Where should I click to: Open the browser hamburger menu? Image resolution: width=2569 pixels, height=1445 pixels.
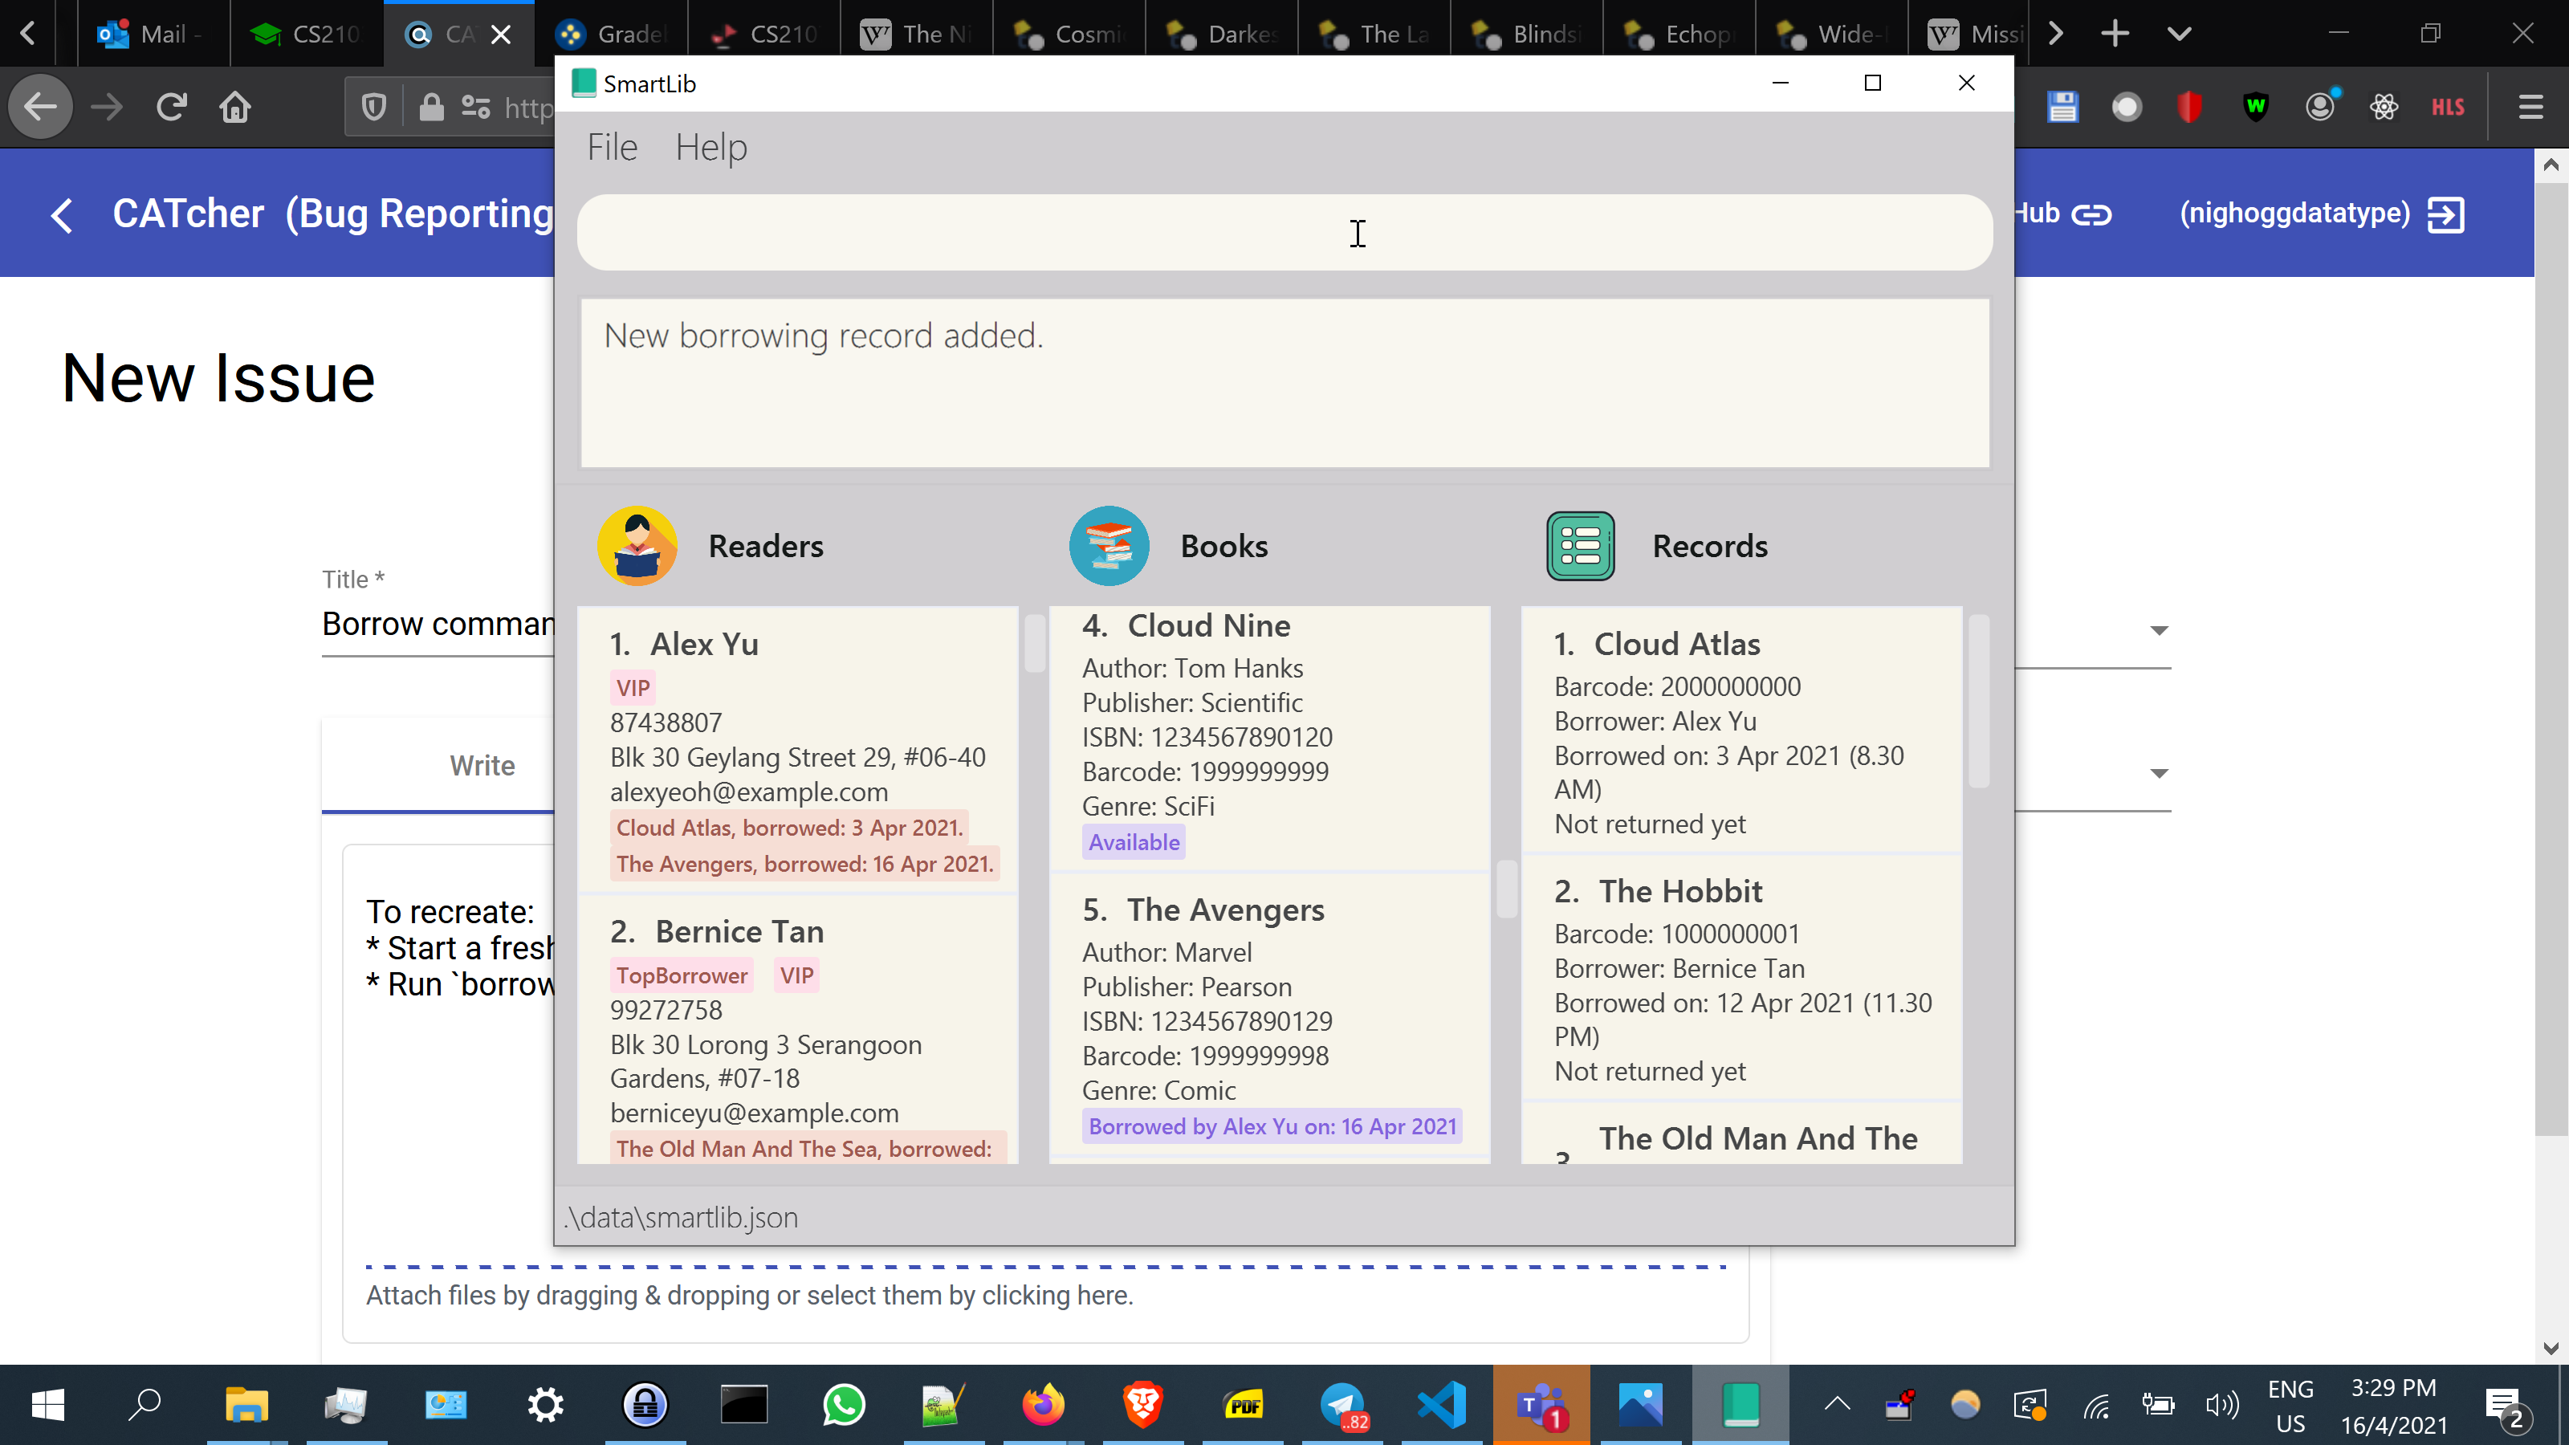point(2530,107)
